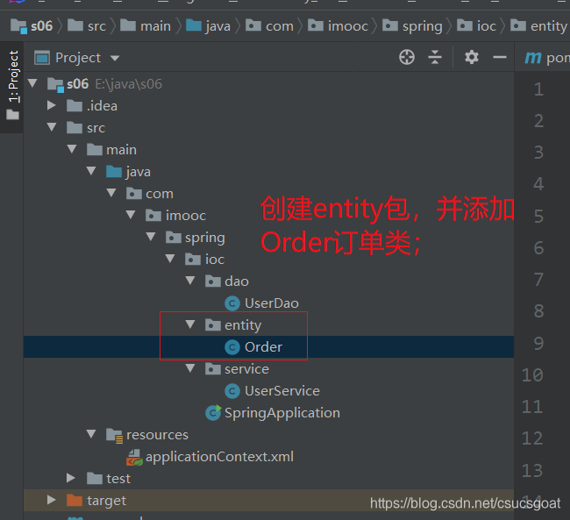Click the service package folder icon
This screenshot has height=520, width=570.
(213, 368)
